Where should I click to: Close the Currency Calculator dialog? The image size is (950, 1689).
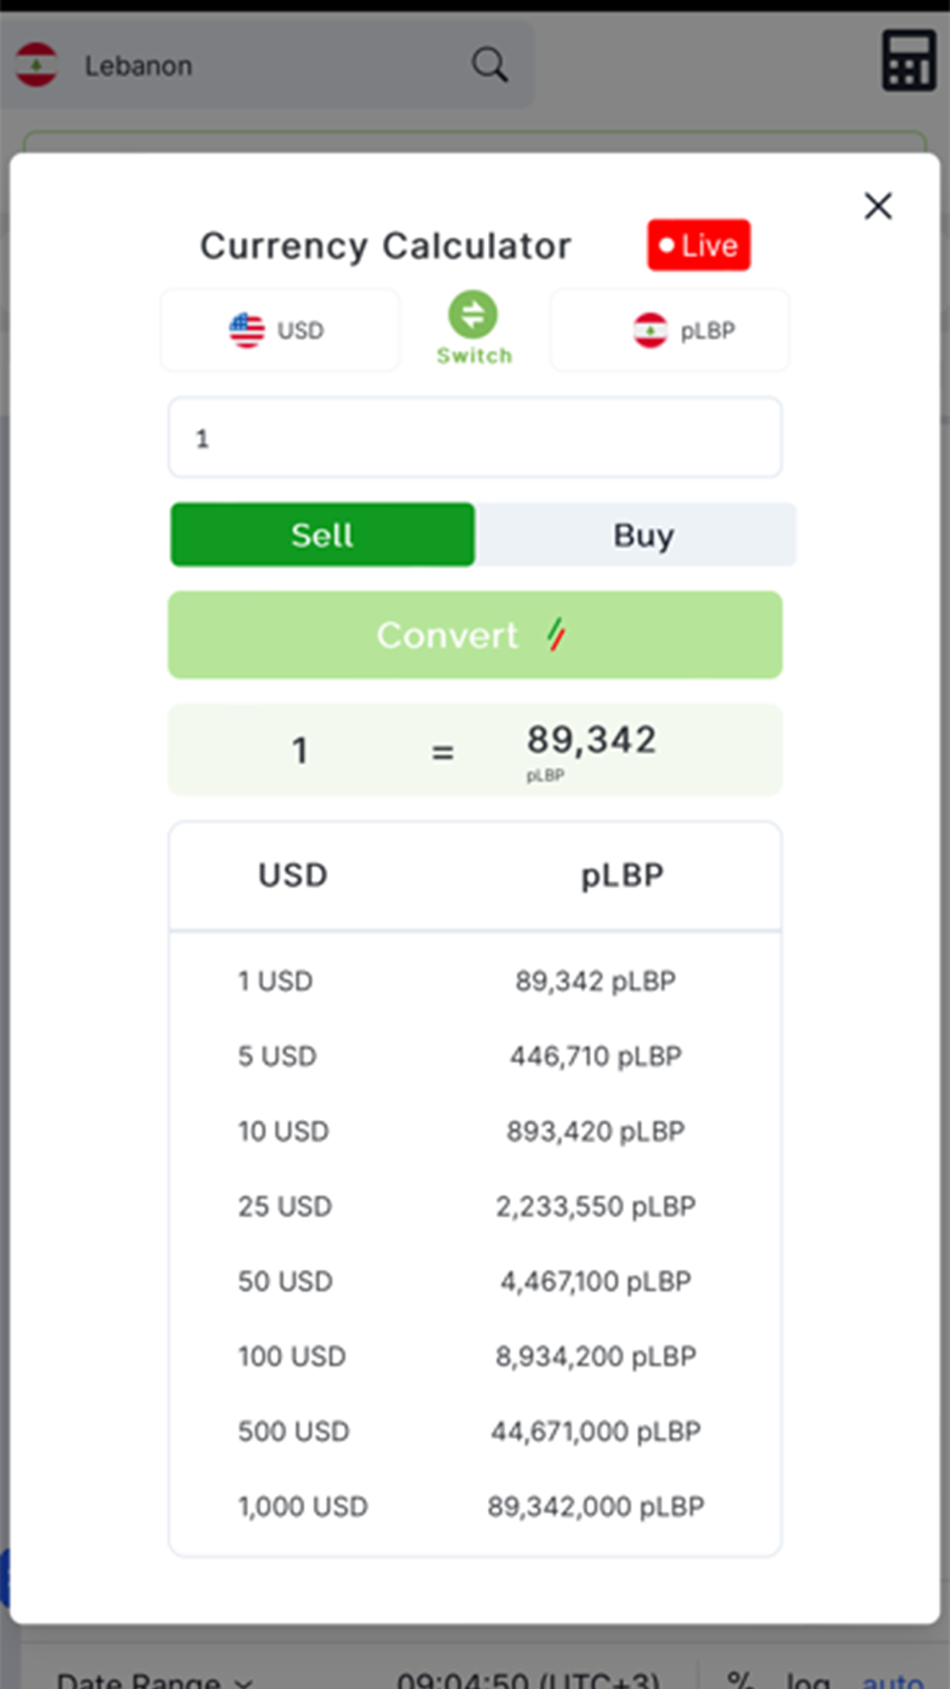tap(878, 206)
